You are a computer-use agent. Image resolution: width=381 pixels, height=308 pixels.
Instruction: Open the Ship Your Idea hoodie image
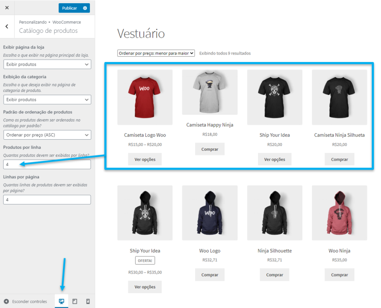click(145, 213)
